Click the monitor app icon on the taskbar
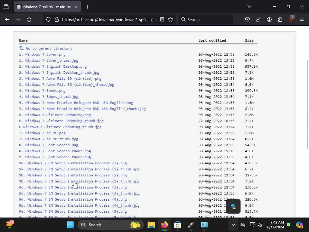 pos(204,225)
